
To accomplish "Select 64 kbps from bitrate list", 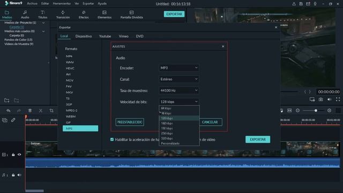I will [179, 108].
